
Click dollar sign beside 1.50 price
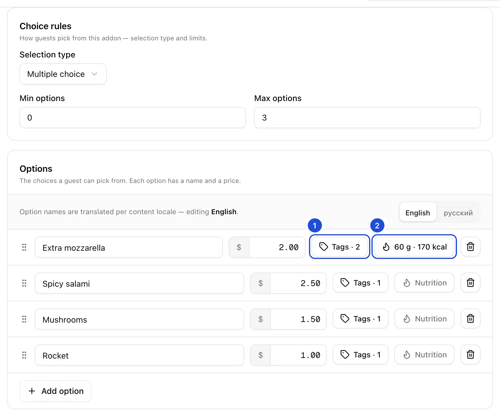click(x=261, y=319)
